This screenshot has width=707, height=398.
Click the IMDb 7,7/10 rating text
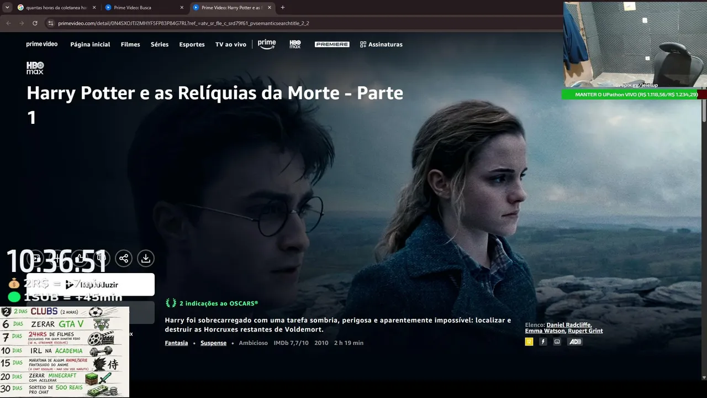[x=291, y=343]
